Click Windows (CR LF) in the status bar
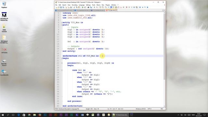The image size is (208, 117). [x=141, y=109]
